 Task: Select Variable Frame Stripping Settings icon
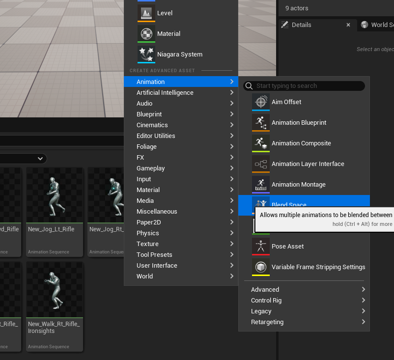pos(260,267)
